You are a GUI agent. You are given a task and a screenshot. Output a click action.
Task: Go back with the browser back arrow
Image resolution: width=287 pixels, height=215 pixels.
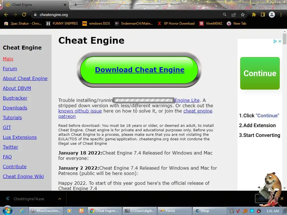[6, 15]
